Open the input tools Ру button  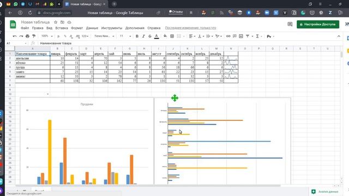click(x=269, y=36)
